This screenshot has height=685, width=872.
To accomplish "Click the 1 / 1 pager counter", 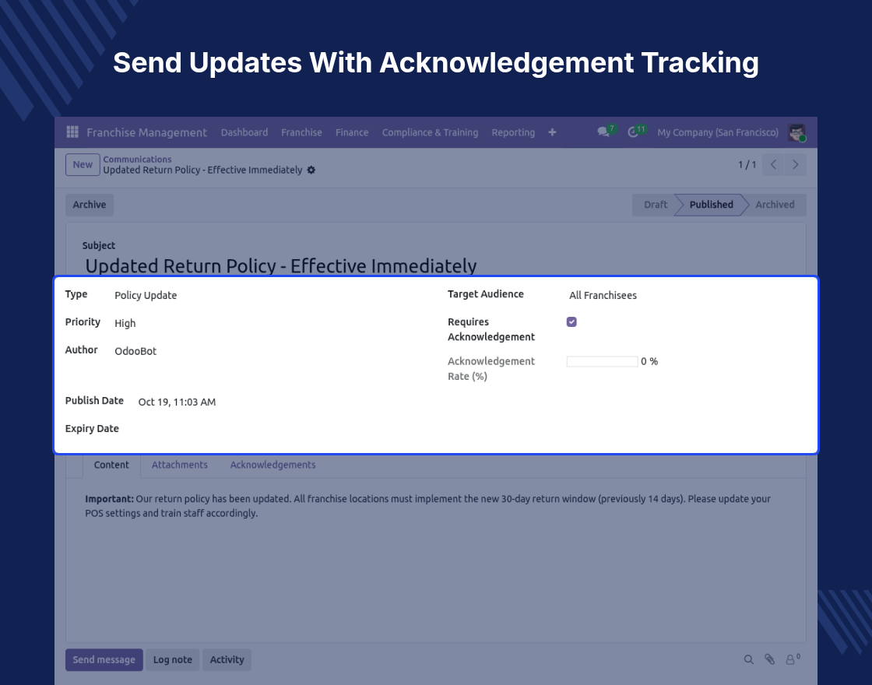I will (x=747, y=164).
